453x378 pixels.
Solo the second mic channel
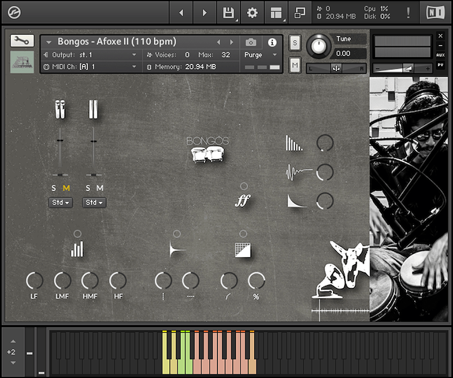pyautogui.click(x=88, y=188)
